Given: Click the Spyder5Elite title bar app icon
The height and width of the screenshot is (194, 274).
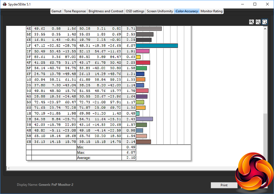Looking at the screenshot, I should click(4, 4).
